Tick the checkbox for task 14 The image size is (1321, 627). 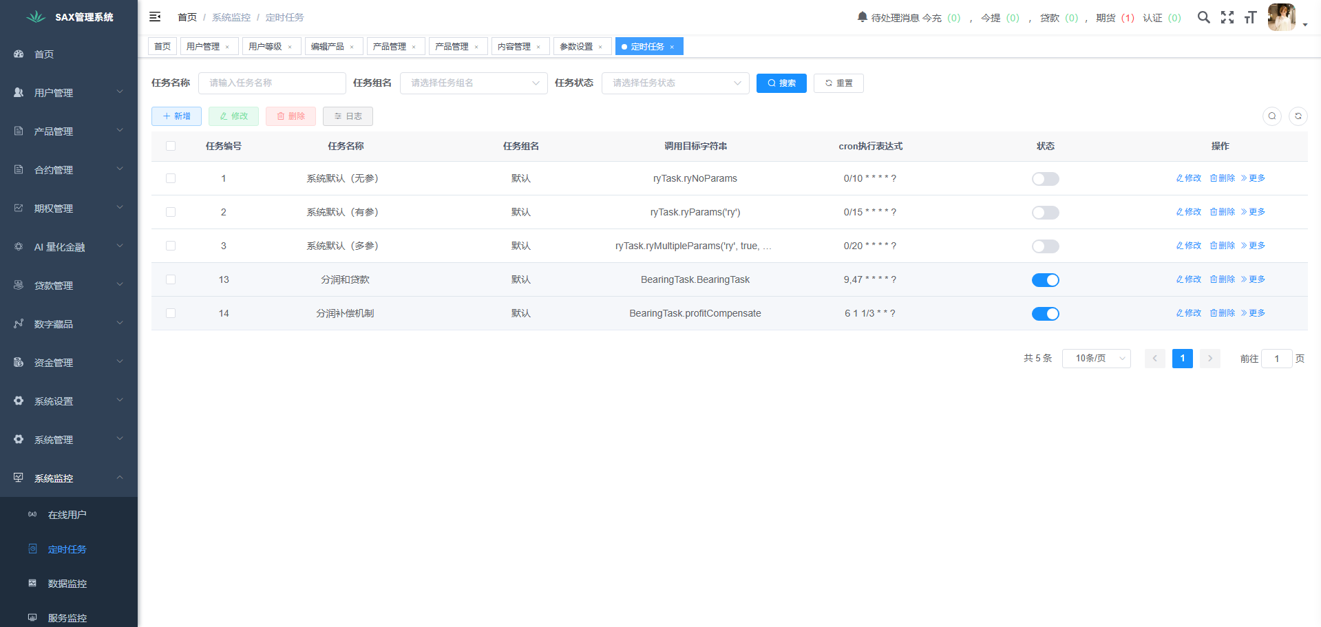click(171, 313)
